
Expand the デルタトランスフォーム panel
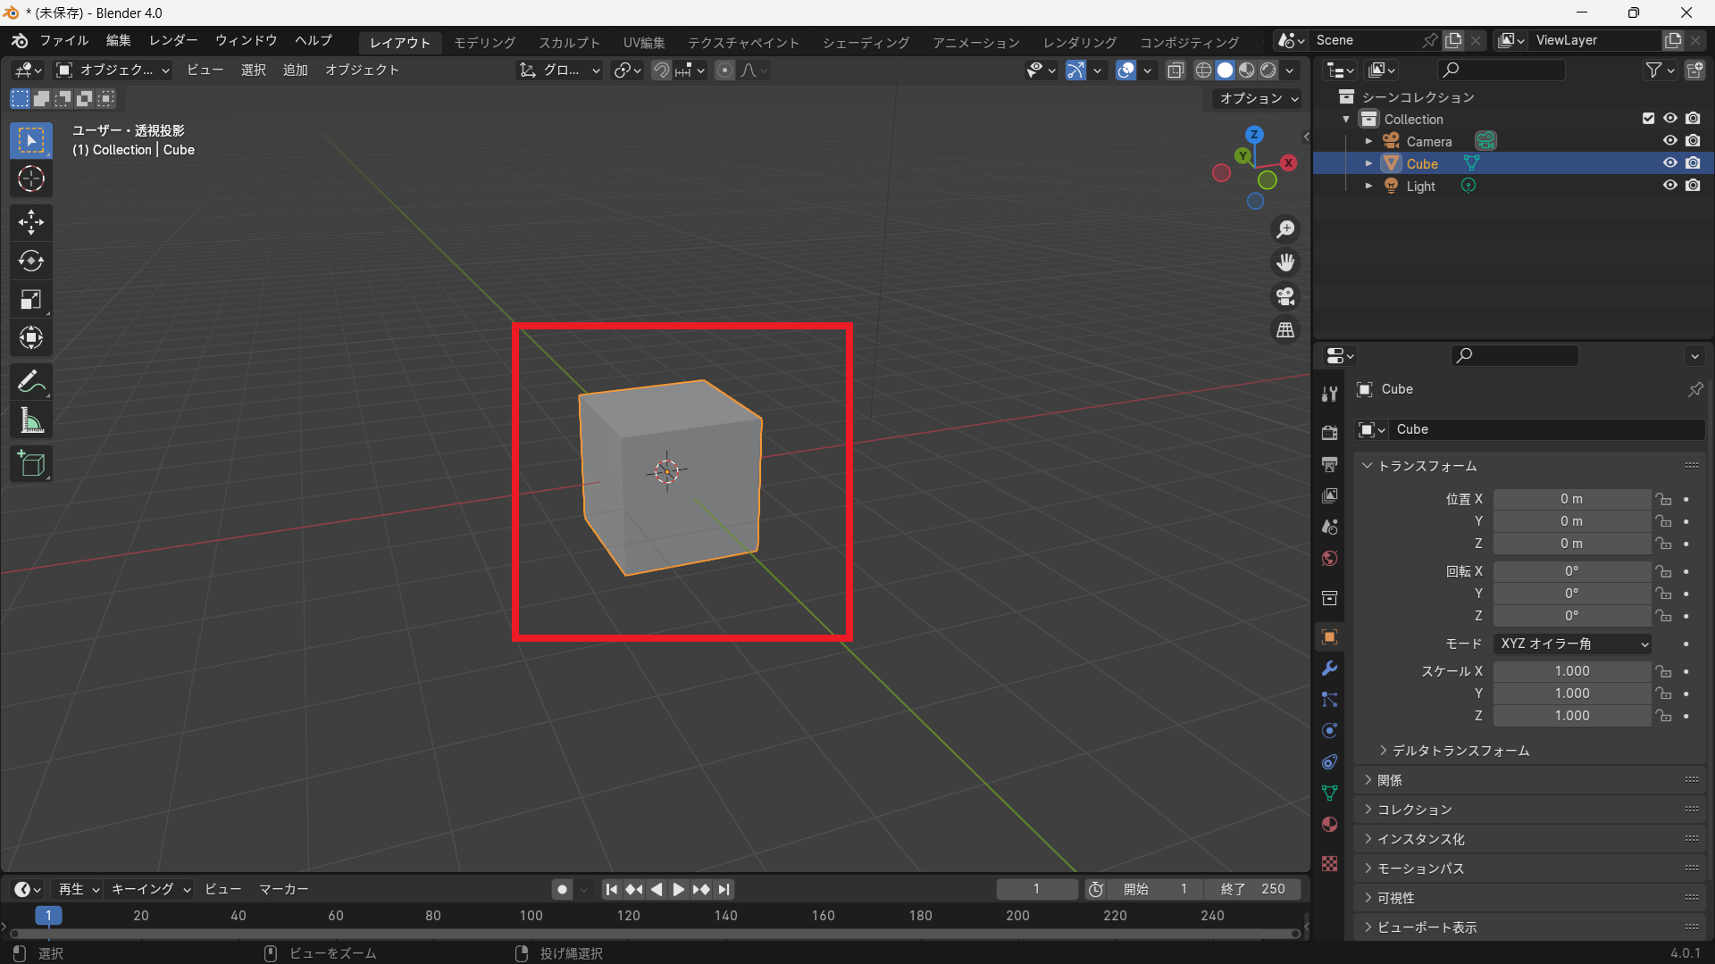(1461, 751)
